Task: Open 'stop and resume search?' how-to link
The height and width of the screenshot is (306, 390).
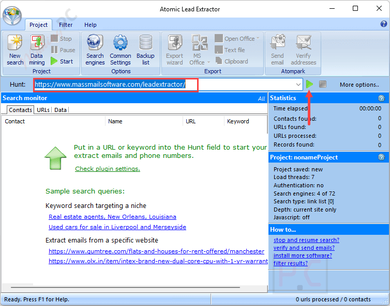Action: tap(306, 240)
